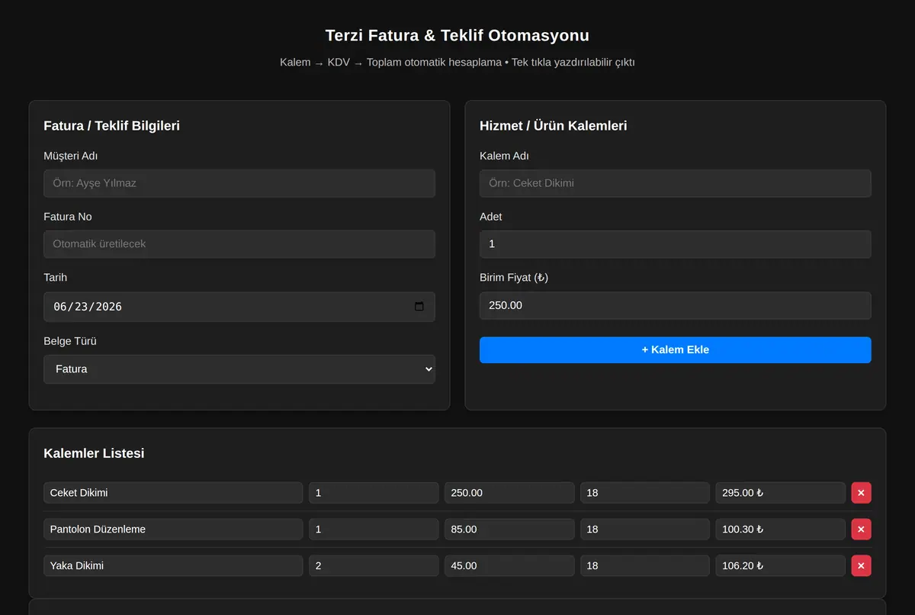Click KDV rate field in Pantolon Düzenleme row
915x615 pixels.
645,530
